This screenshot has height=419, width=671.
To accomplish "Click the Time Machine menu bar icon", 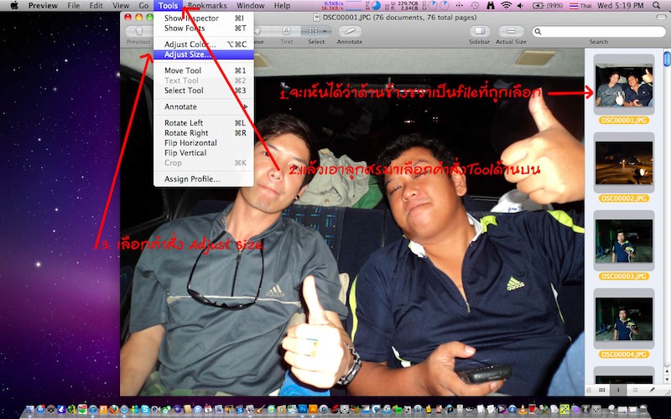I will pyautogui.click(x=475, y=6).
